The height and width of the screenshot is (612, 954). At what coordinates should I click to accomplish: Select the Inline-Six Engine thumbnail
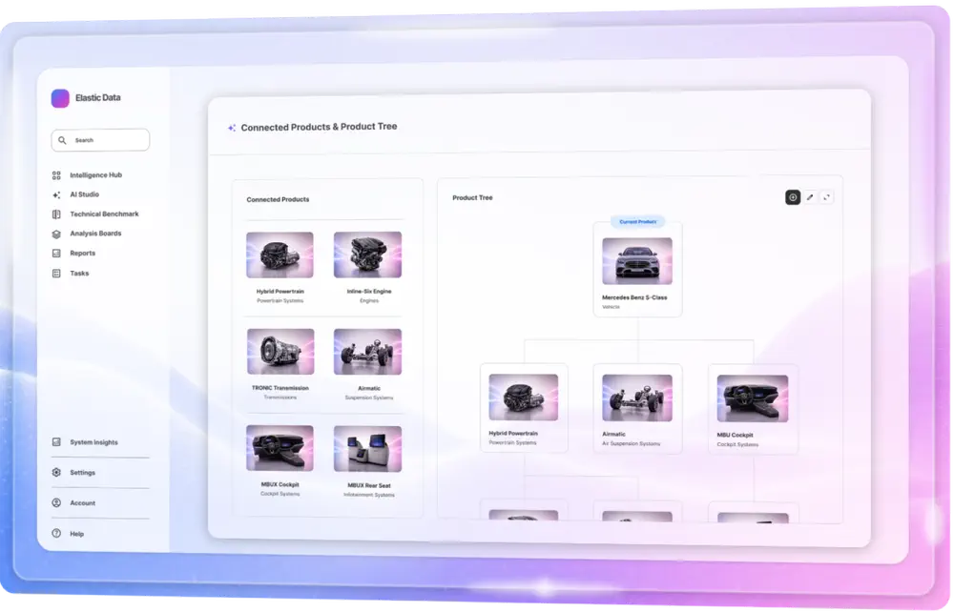(367, 255)
